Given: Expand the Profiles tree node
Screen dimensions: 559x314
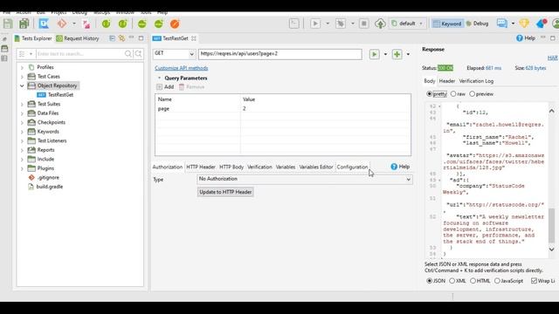Looking at the screenshot, I should 22,67.
